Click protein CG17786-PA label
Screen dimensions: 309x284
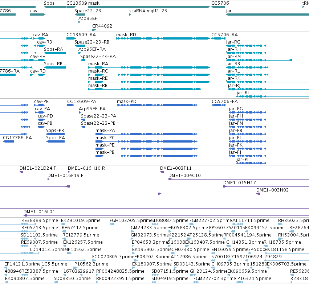pyautogui.click(x=17, y=138)
